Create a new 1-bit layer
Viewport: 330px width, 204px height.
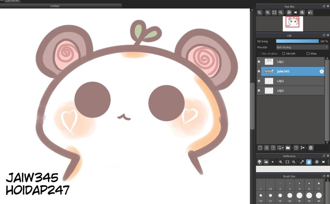(273, 148)
